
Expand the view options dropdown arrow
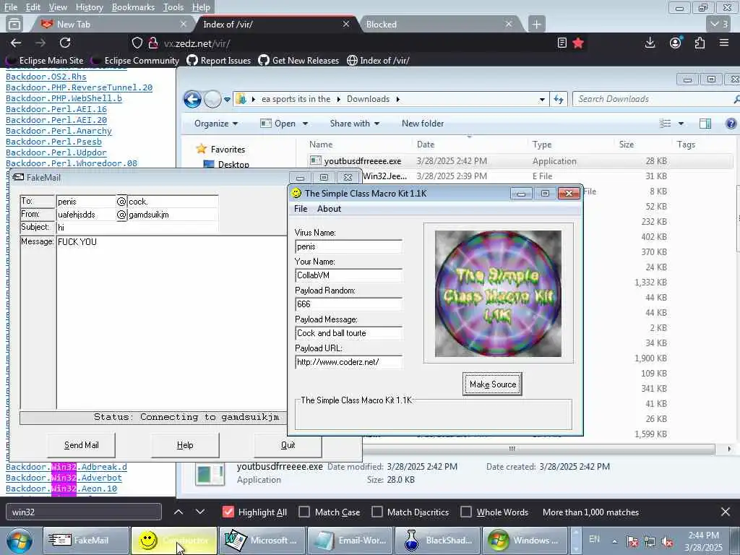(x=681, y=124)
